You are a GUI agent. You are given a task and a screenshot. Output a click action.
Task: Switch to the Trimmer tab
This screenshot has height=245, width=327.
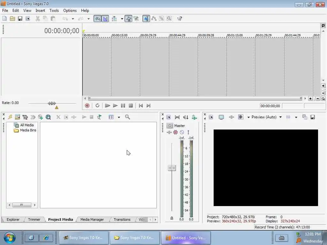[34, 219]
